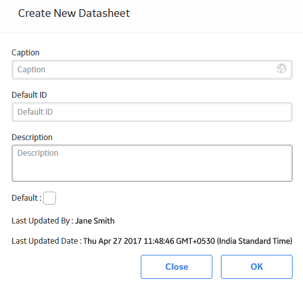
Task: Click the divider line under the dialog title
Action: pyautogui.click(x=151, y=33)
